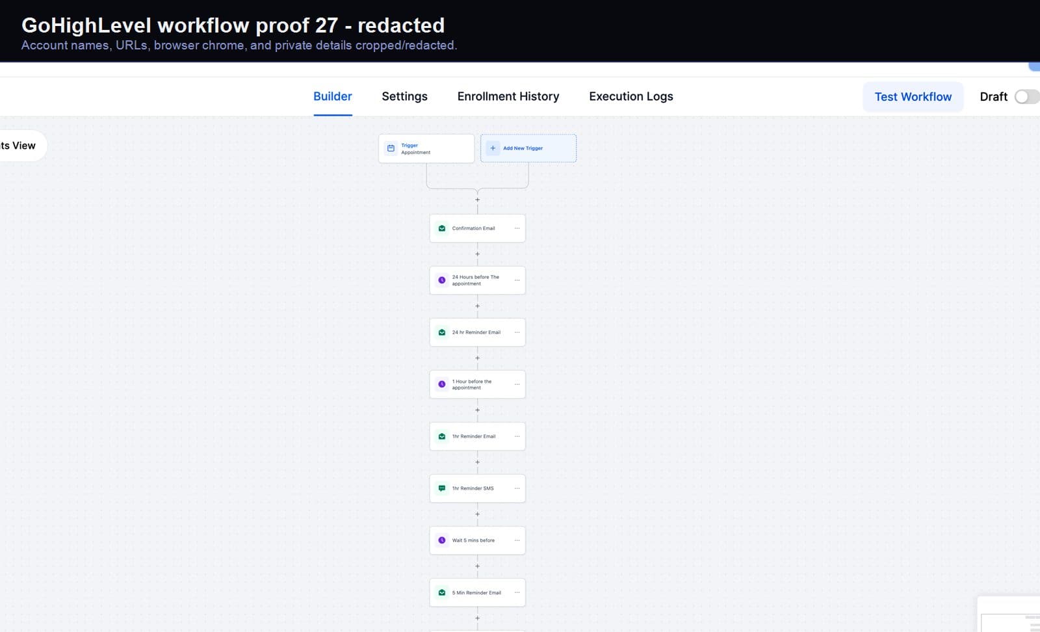
Task: Click the plus icon in Add New Trigger
Action: pyautogui.click(x=493, y=148)
